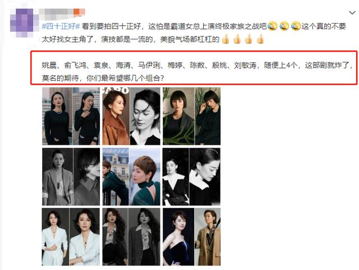Open the post options chevron menu

352,13
